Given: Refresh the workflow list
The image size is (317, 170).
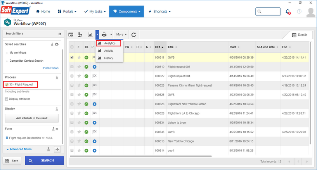Looking at the screenshot, I should (x=133, y=35).
